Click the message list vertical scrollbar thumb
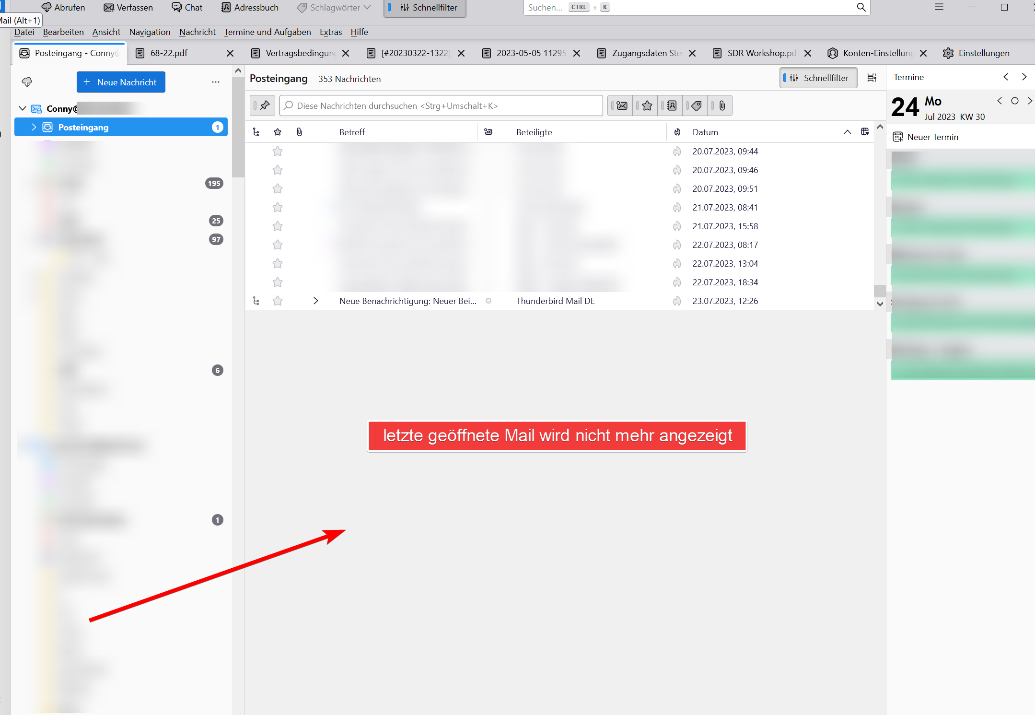 879,291
